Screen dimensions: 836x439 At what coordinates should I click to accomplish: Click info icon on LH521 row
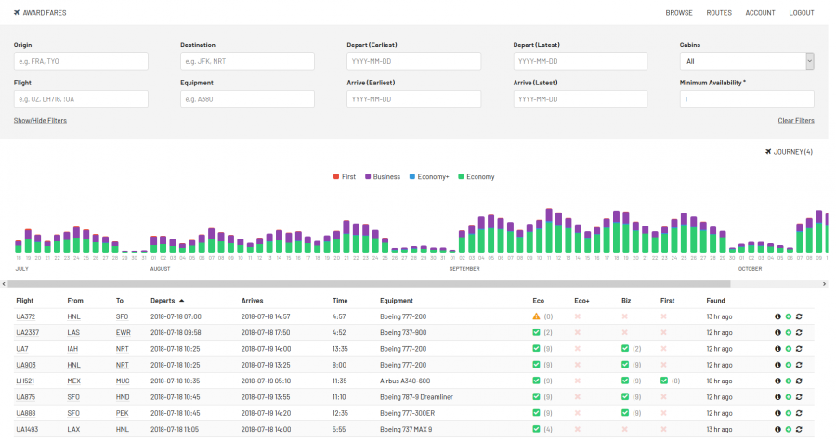777,381
